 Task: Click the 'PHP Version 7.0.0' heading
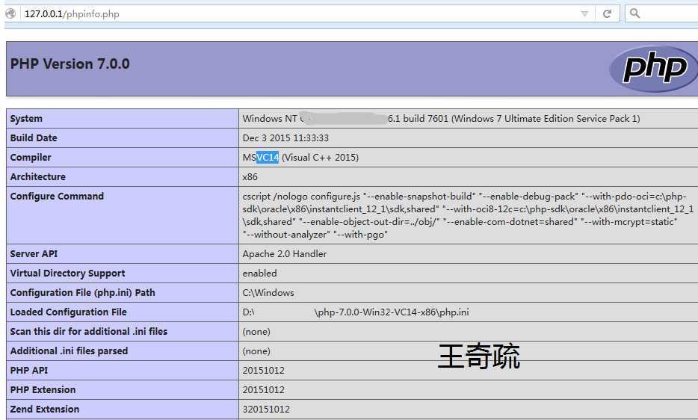[x=70, y=64]
